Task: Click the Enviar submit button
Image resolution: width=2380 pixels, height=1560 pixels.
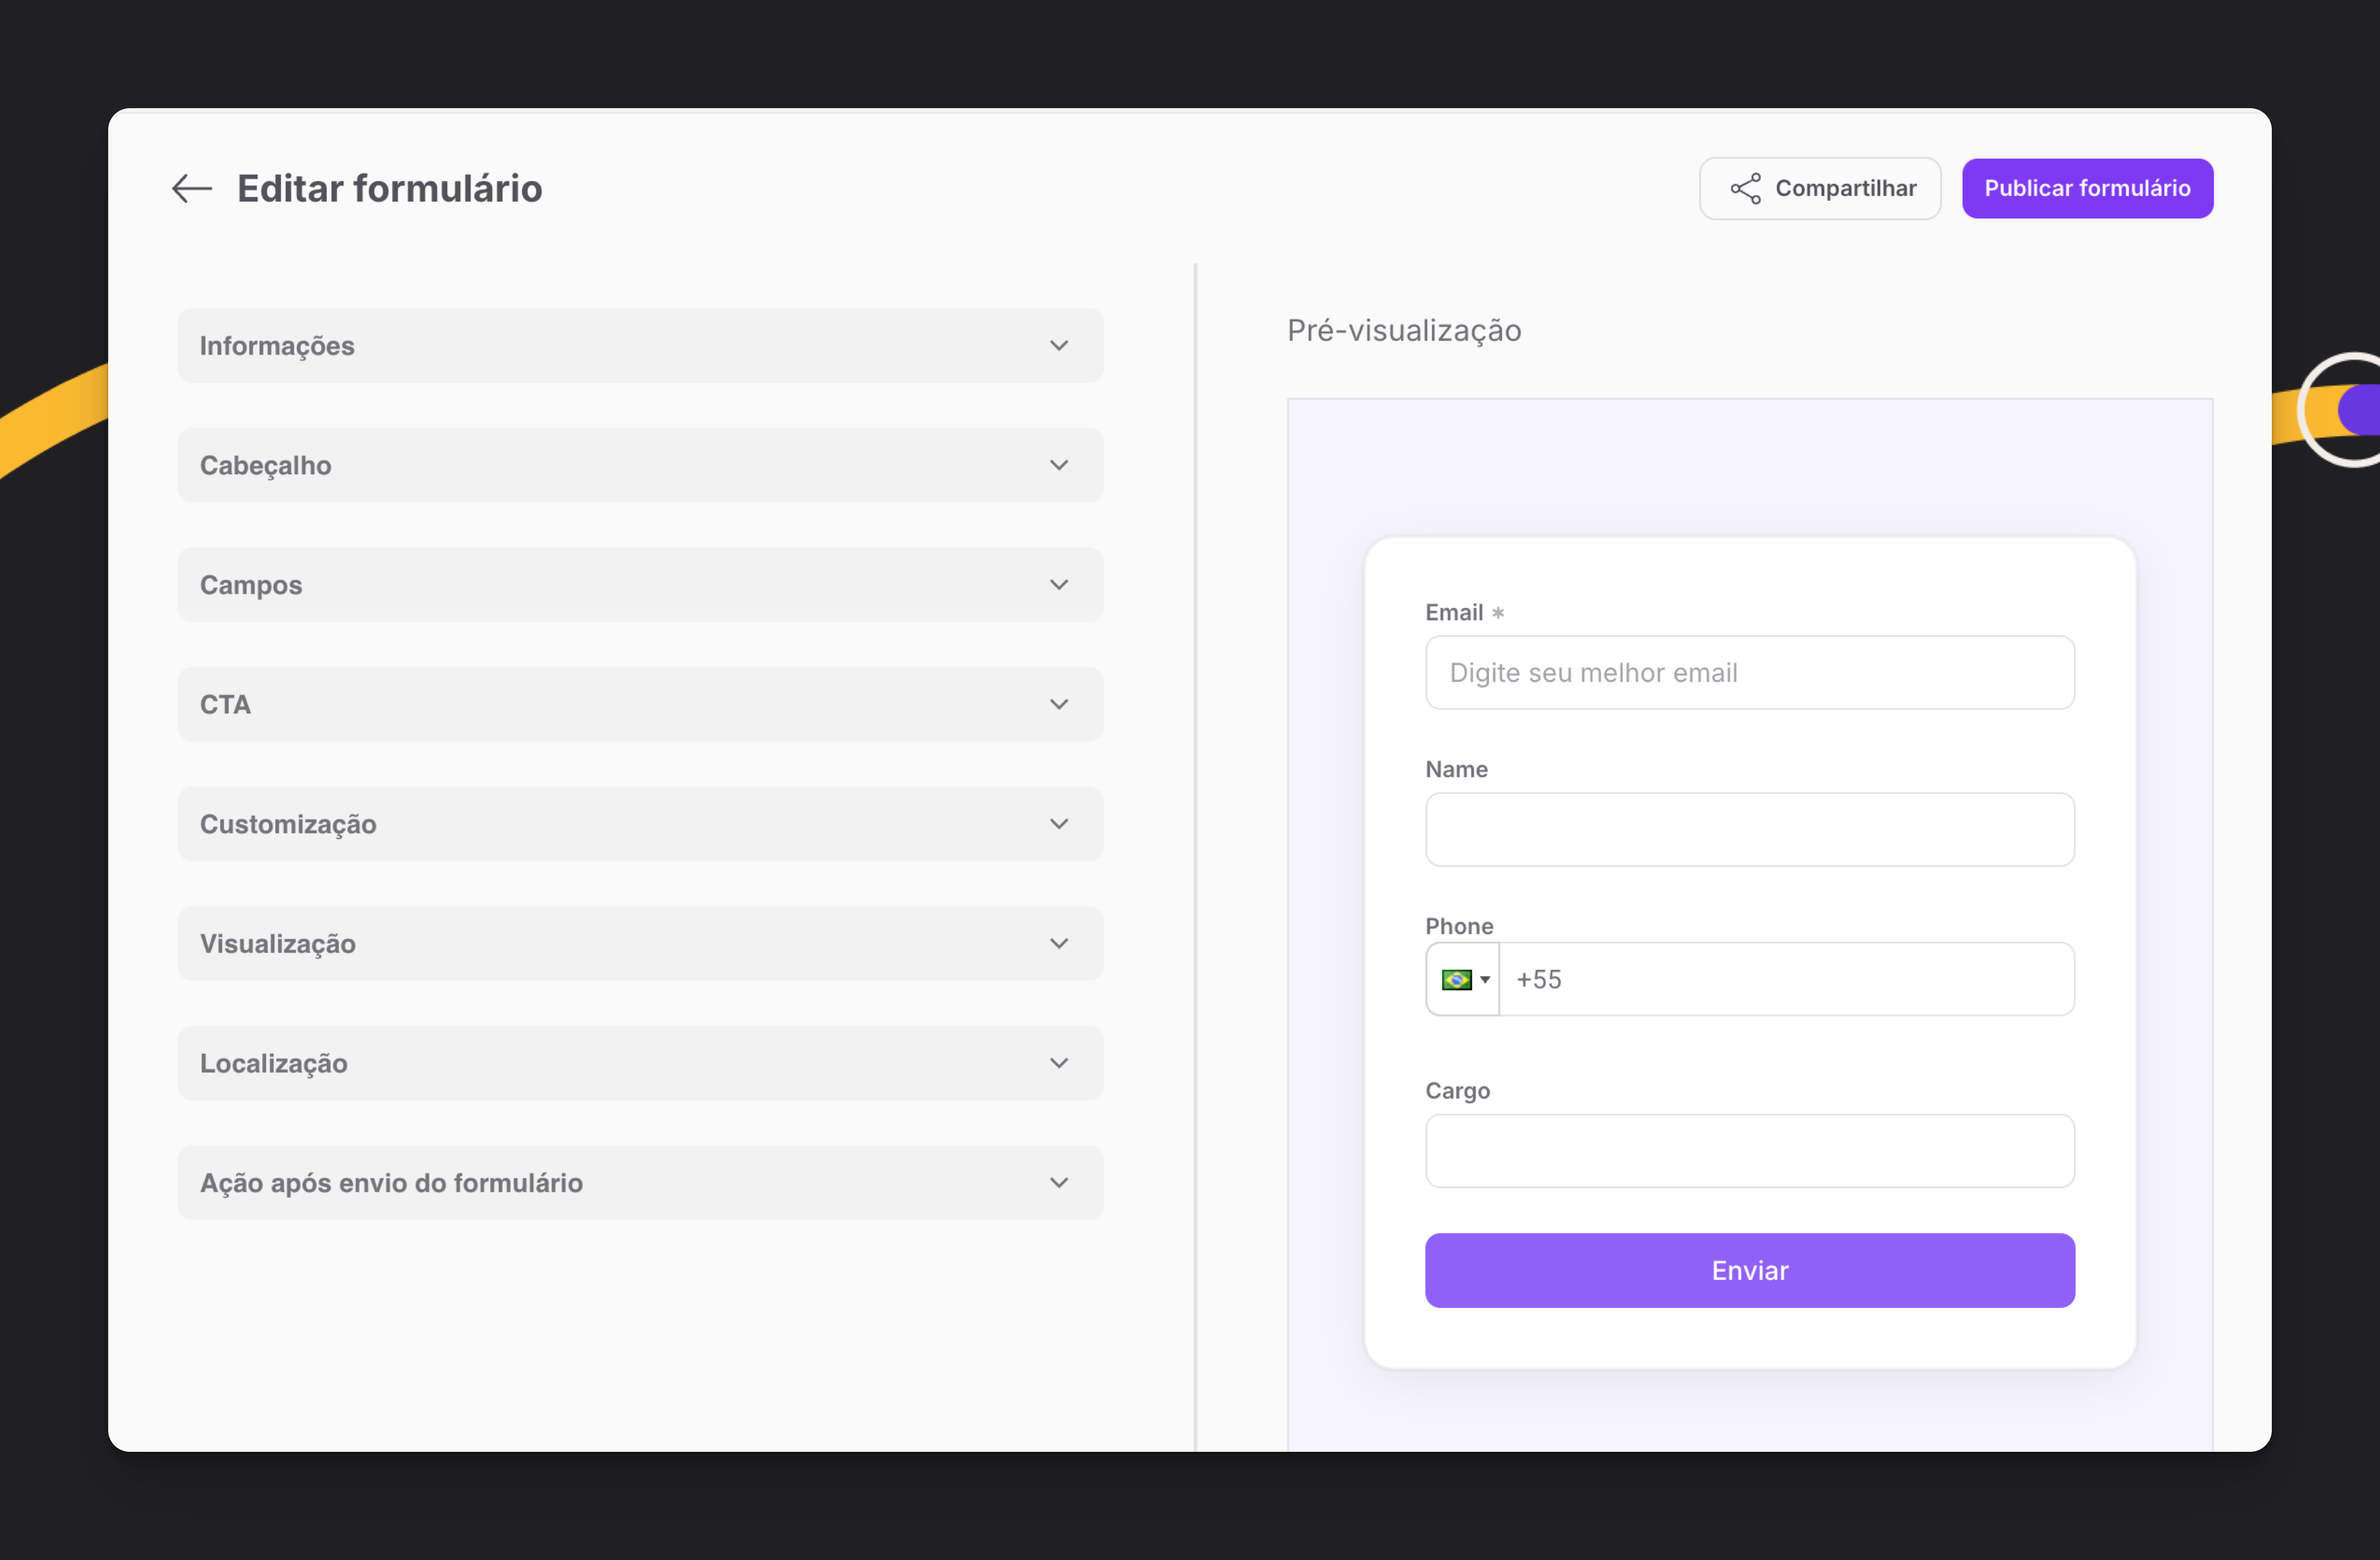Action: click(x=1749, y=1270)
